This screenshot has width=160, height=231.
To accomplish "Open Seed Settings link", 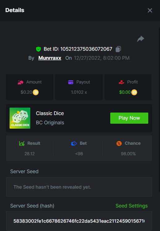I will click(x=132, y=206).
